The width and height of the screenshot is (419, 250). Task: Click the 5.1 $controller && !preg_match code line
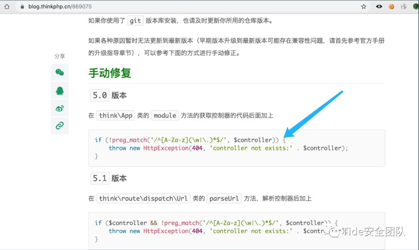coord(216,223)
